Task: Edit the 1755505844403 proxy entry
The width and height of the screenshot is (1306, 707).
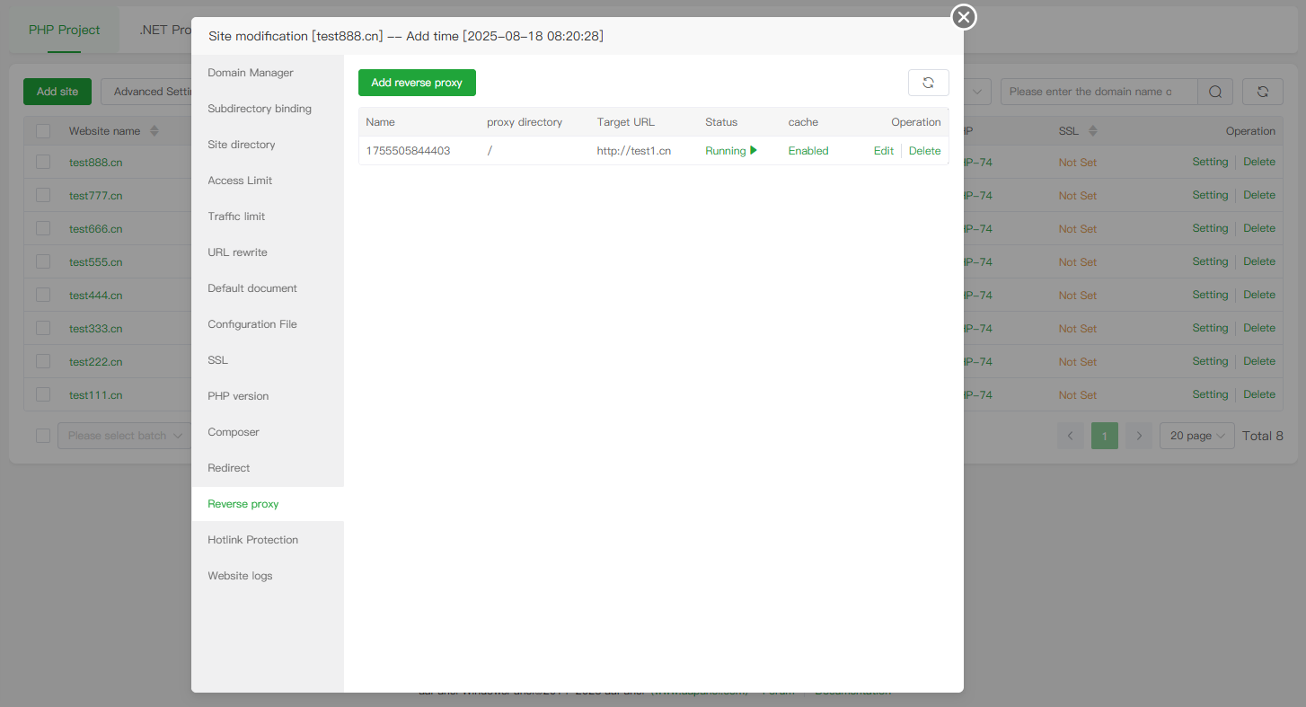Action: pos(883,151)
